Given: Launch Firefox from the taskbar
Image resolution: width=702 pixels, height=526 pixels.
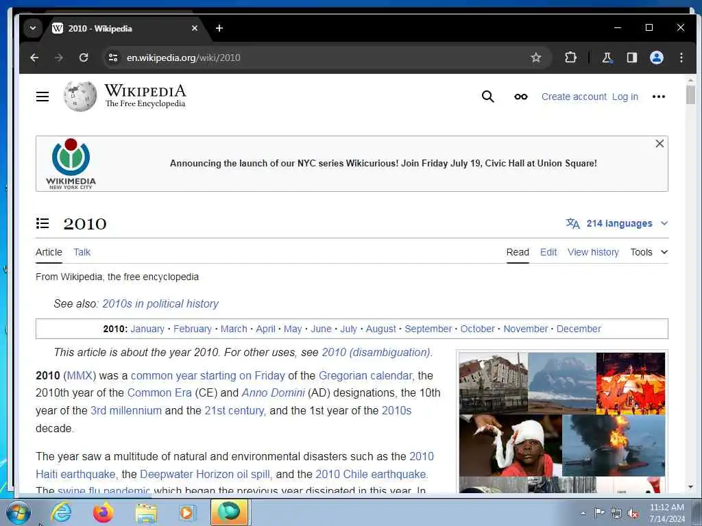Looking at the screenshot, I should [x=104, y=512].
